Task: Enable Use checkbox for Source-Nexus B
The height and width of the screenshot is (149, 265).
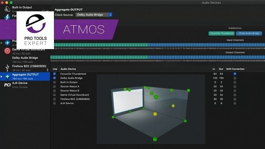Action: pyautogui.click(x=55, y=91)
